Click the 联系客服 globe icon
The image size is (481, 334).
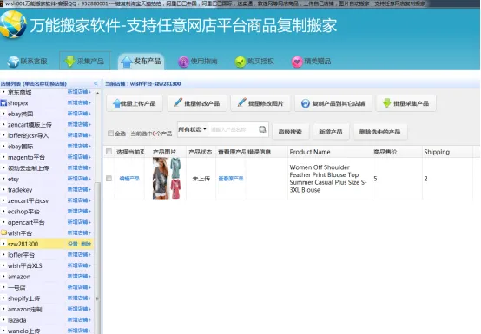13,62
